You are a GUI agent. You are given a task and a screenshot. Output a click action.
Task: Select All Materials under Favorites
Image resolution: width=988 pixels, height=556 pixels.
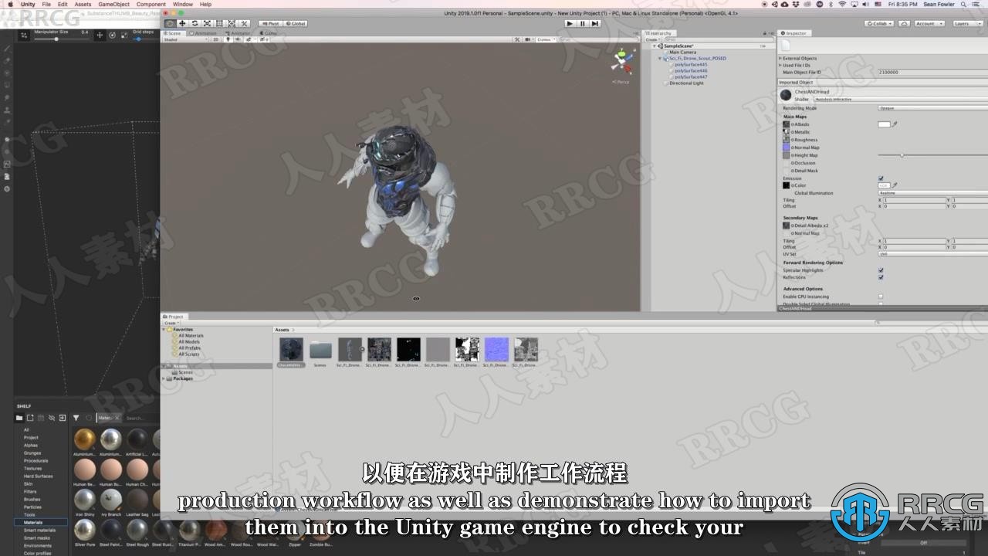pos(191,336)
